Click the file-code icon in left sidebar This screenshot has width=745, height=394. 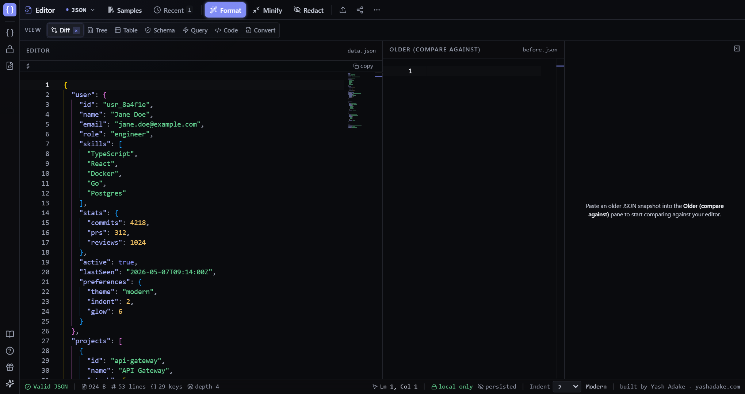(10, 66)
